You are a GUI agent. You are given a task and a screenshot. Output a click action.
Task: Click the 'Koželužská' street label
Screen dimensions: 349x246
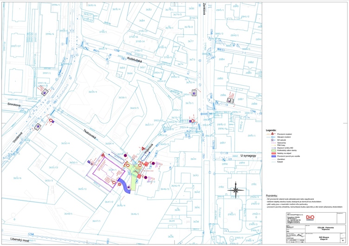click(x=135, y=59)
